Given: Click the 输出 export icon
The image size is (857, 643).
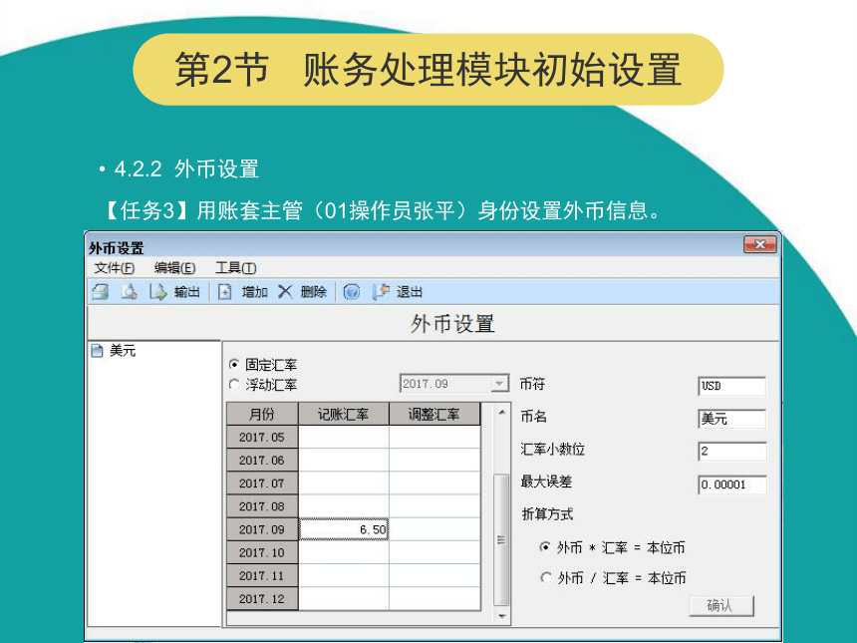Looking at the screenshot, I should (x=158, y=292).
